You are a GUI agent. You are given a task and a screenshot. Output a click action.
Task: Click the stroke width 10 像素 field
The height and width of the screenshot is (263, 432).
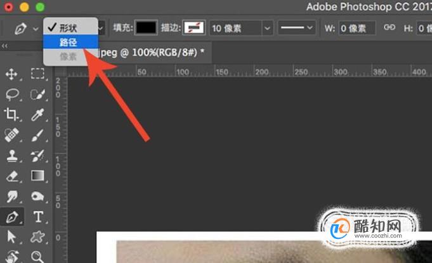click(235, 28)
